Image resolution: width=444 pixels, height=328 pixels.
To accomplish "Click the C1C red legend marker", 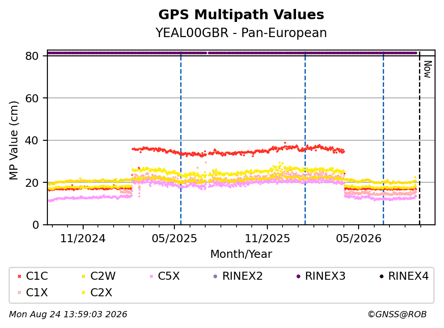I will coord(20,276).
